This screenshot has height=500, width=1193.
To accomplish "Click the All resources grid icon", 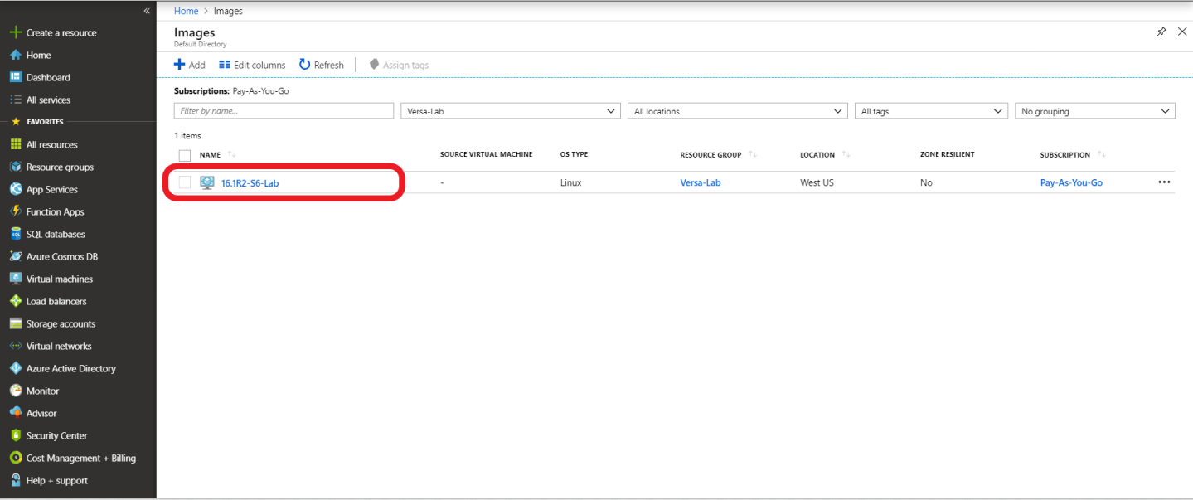I will tap(15, 144).
